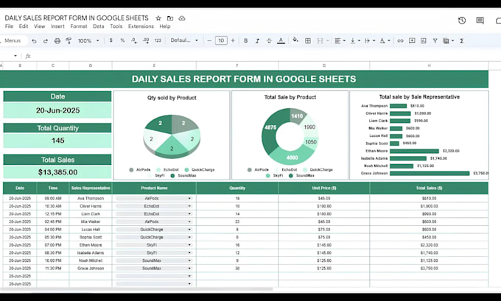Click the Sale Representative bar chart
The width and height of the screenshot is (501, 301).
(419, 135)
